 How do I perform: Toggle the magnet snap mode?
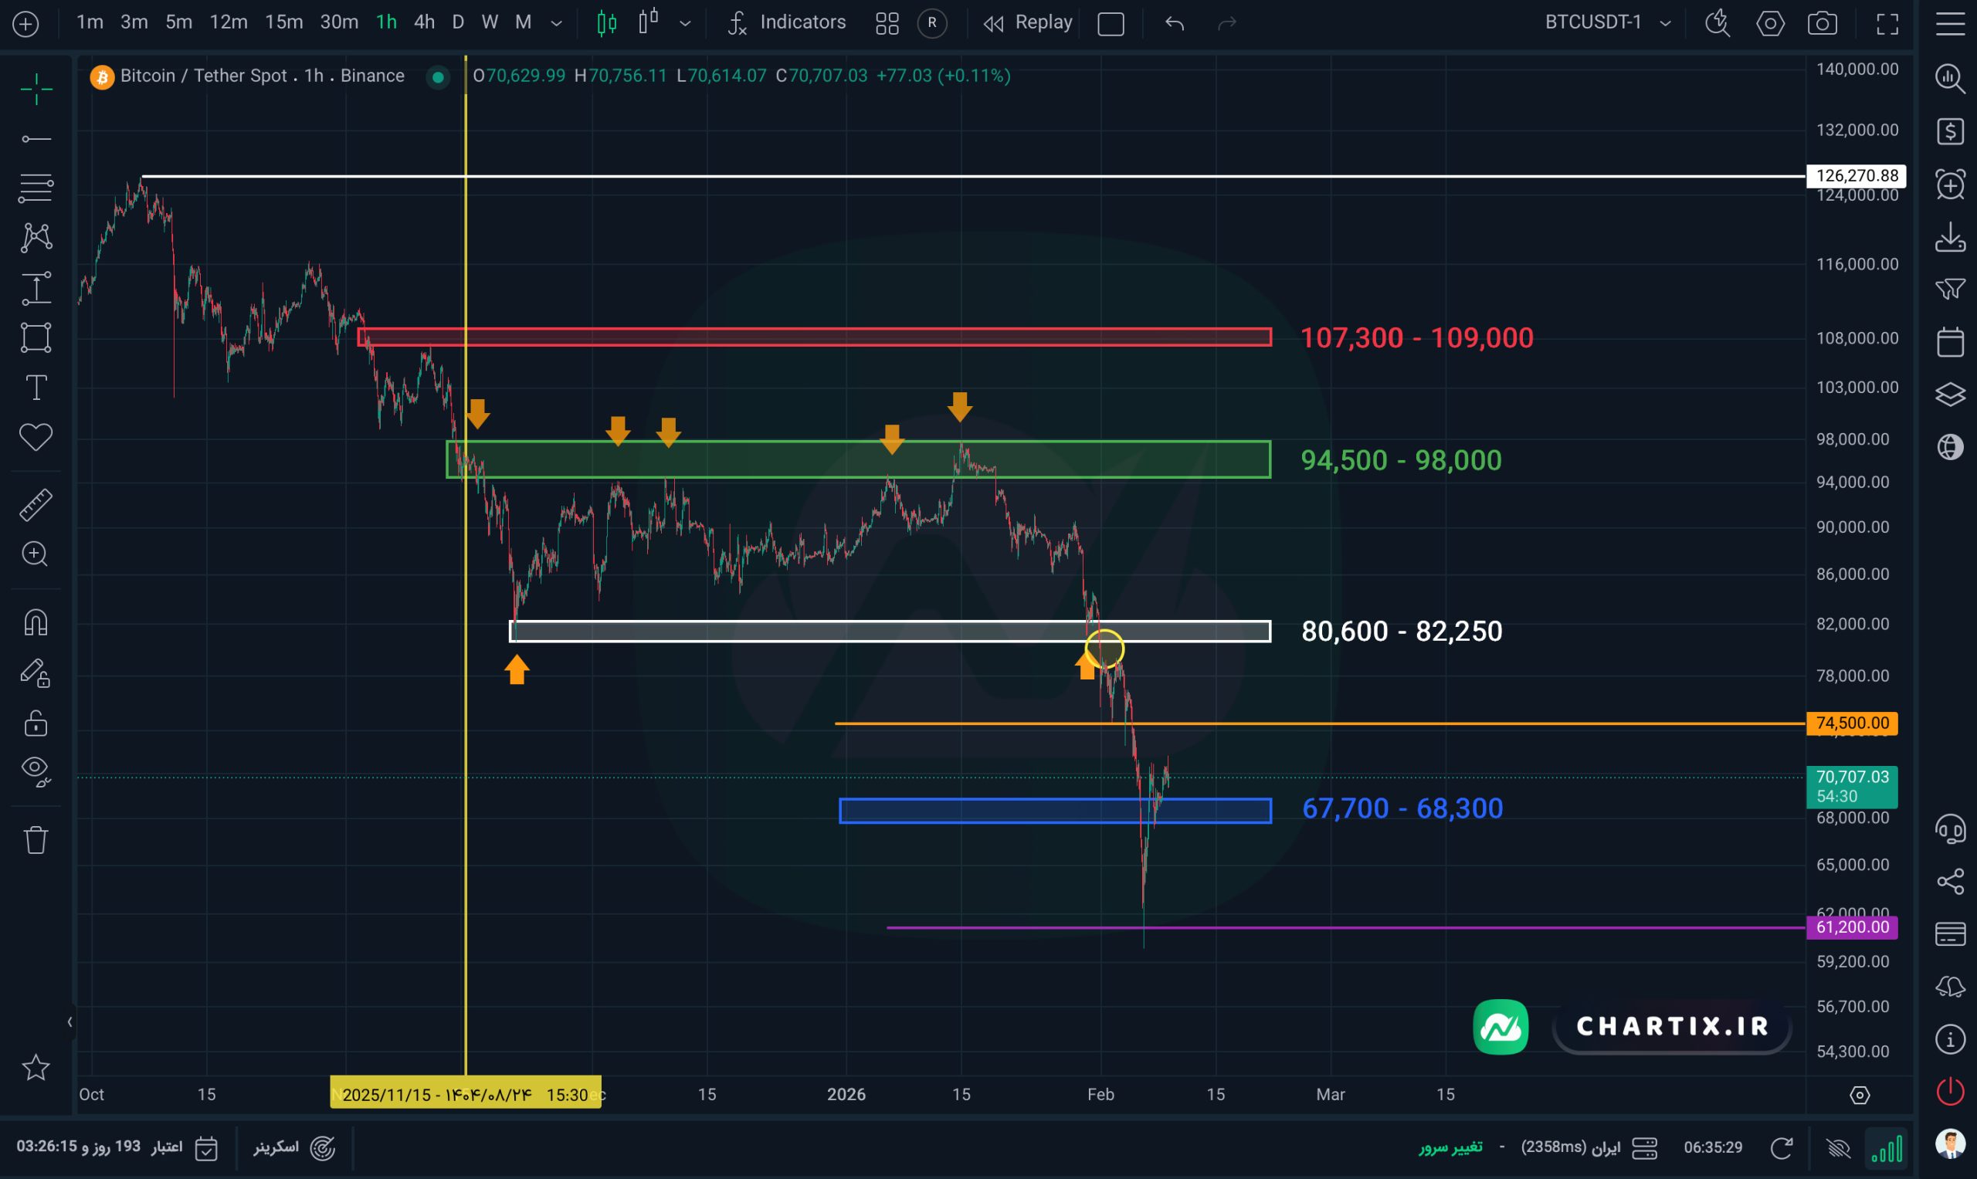36,622
